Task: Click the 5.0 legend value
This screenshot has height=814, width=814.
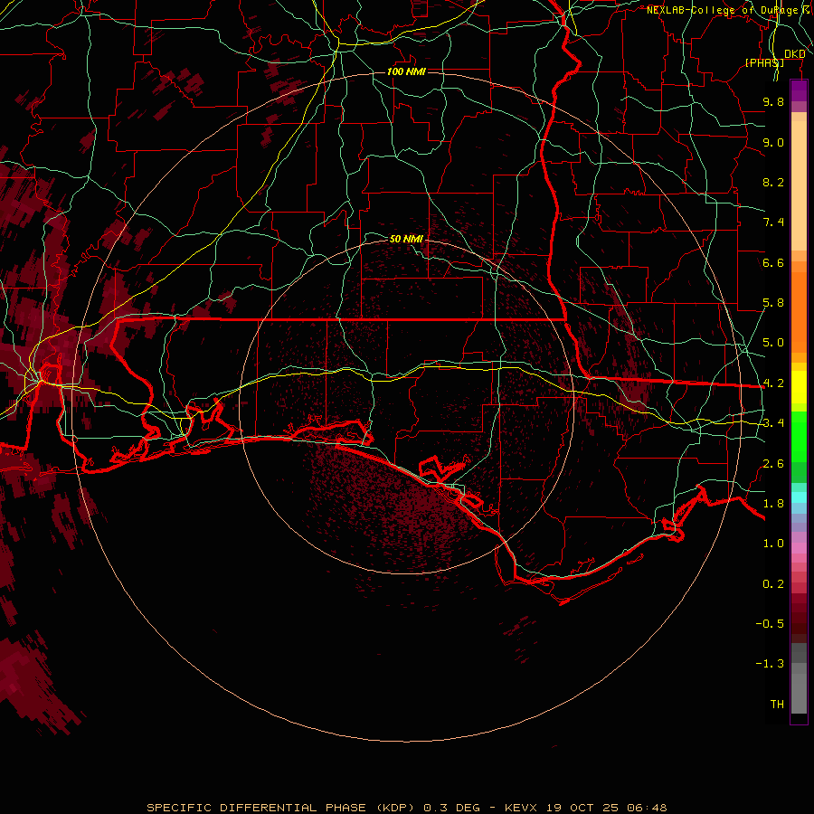Action: click(773, 343)
